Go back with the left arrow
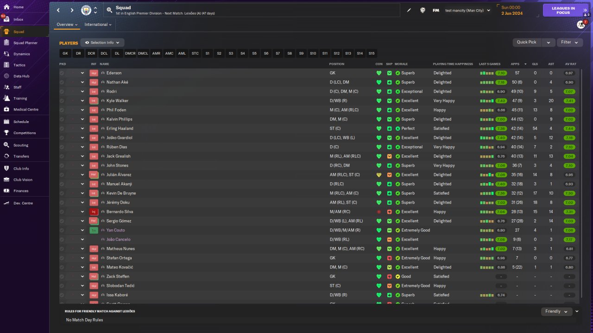593x333 pixels. click(x=58, y=10)
